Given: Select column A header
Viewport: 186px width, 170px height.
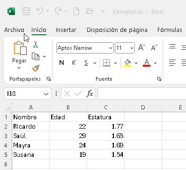Looking at the screenshot, I should 31,108.
